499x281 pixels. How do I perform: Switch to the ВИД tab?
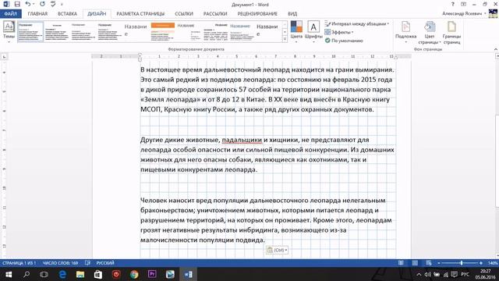(x=292, y=14)
